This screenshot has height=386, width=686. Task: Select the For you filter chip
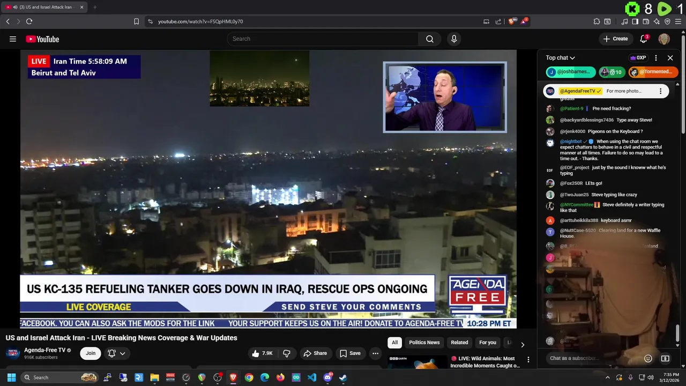click(x=488, y=343)
